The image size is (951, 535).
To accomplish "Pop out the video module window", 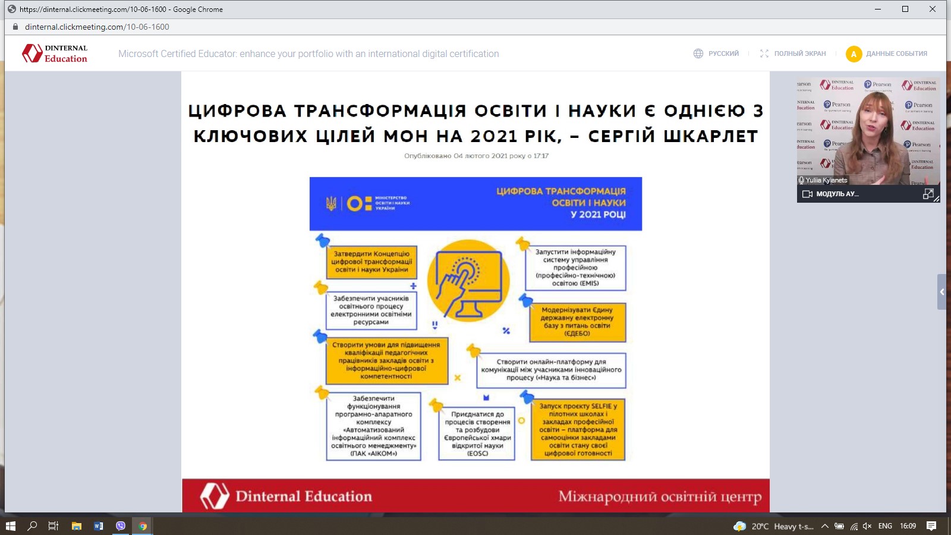I will [928, 194].
